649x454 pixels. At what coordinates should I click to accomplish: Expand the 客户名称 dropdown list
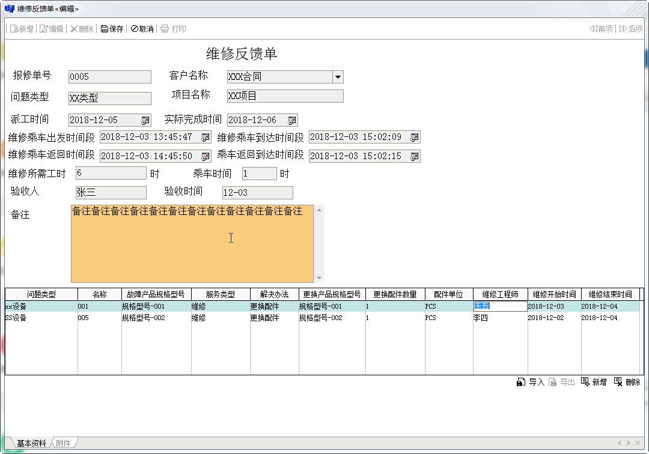tap(338, 77)
